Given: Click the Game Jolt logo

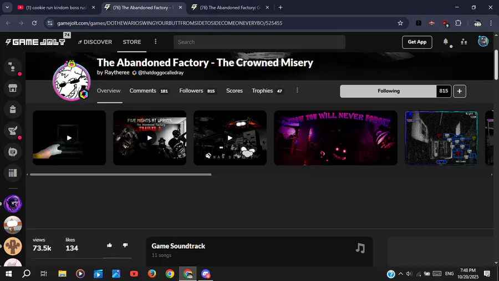Looking at the screenshot, I should coord(35,42).
